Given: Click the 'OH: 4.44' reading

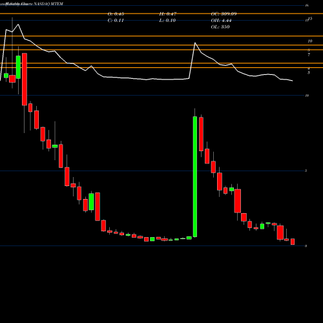Looking at the screenshot, I should point(221,21).
